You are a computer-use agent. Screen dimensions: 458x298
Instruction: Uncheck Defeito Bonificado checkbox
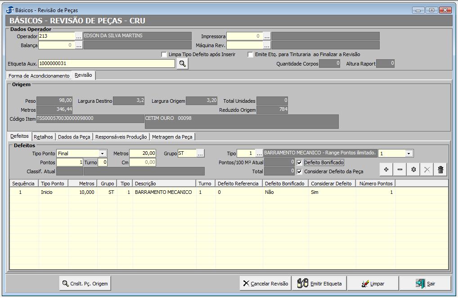pyautogui.click(x=300, y=162)
